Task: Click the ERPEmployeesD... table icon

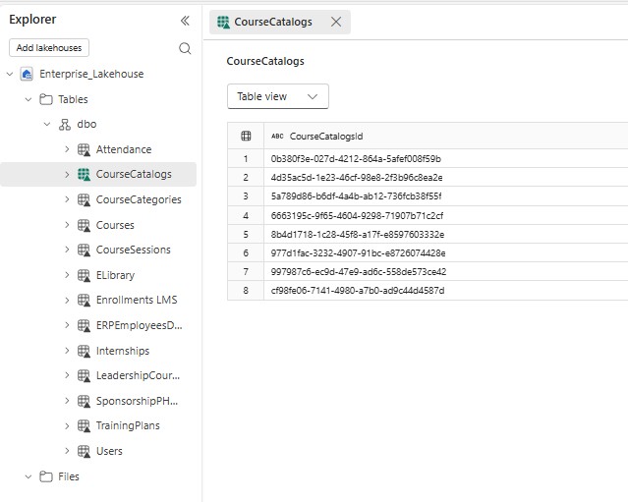Action: pyautogui.click(x=84, y=326)
